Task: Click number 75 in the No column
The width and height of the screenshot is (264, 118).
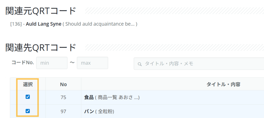Action: (x=63, y=97)
